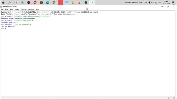Click the c=input(...) command line

[16, 24]
